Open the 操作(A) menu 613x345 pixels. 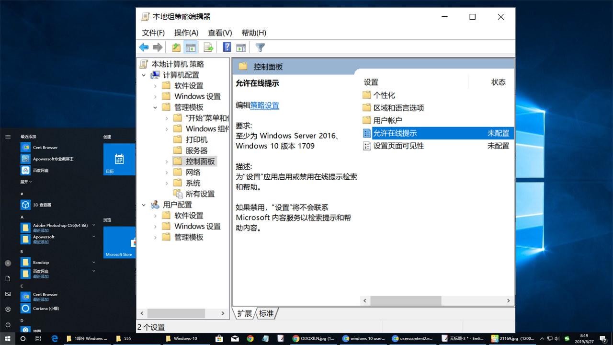pyautogui.click(x=186, y=33)
